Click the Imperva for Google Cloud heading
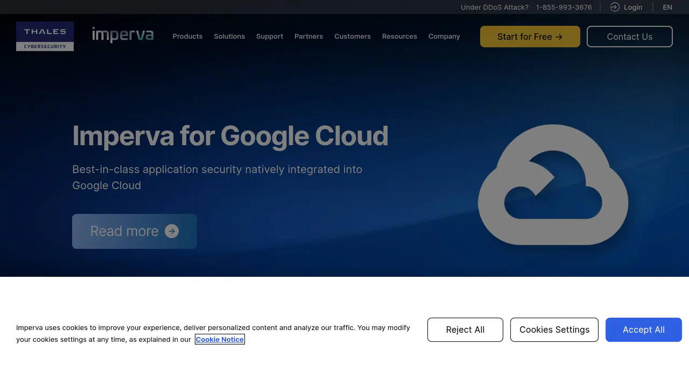Screen dimensions: 689x387 click(x=230, y=135)
